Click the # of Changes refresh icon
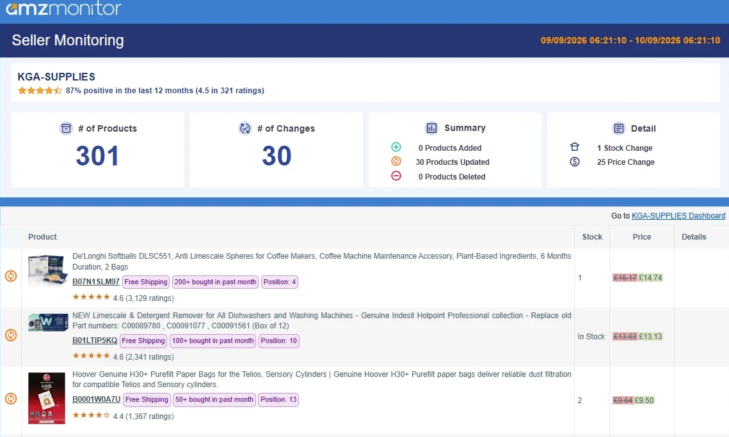The image size is (729, 437). 245,128
